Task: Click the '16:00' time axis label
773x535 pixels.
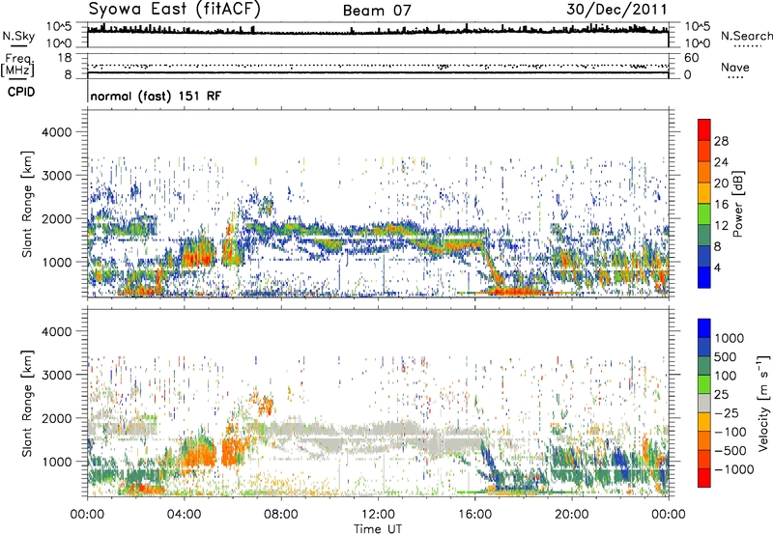Action: point(474,515)
